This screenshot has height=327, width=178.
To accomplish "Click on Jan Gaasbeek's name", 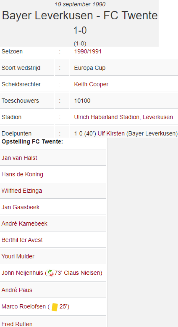I will point(20,207).
